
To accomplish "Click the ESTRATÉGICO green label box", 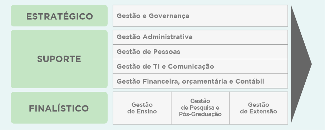I will pos(59,16).
